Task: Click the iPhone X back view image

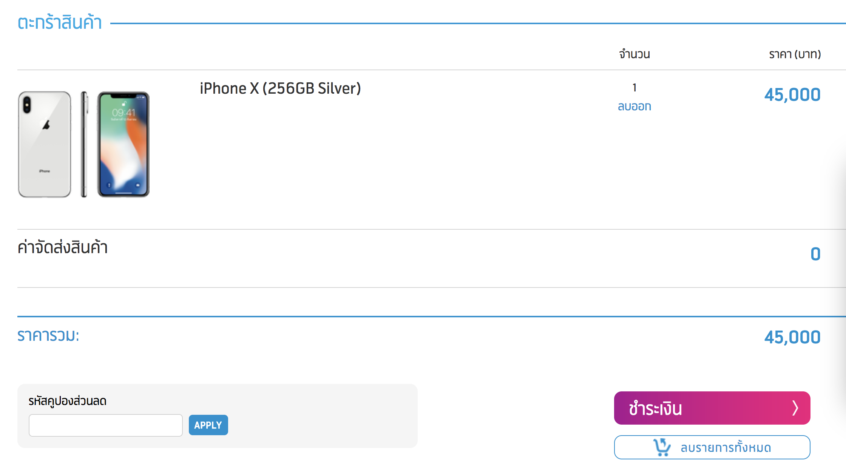Action: click(45, 144)
